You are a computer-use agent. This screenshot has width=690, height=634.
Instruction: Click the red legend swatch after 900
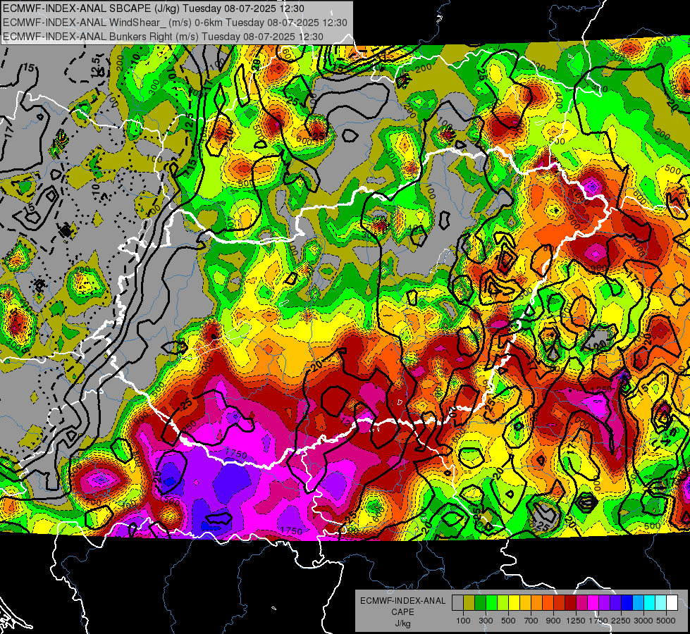click(x=560, y=603)
